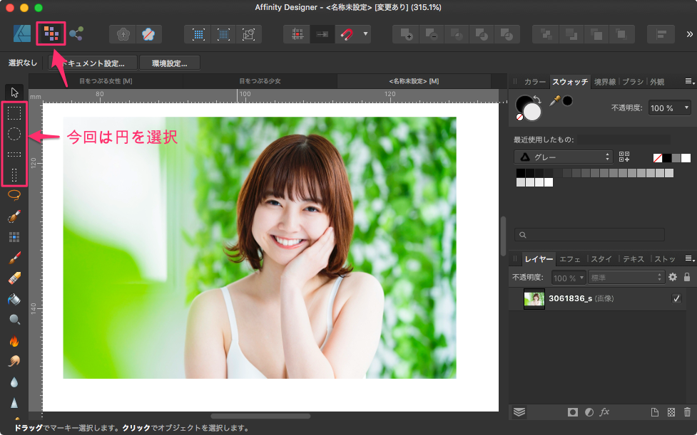Expand the swatch 不透明度 100% dropdown
The height and width of the screenshot is (435, 697).
click(x=670, y=108)
